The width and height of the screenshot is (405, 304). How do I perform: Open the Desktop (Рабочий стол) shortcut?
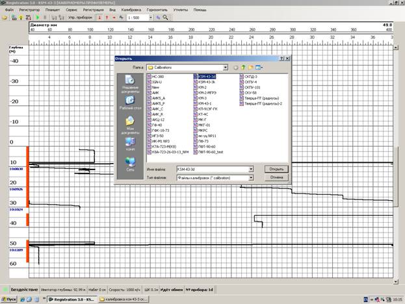(x=130, y=103)
